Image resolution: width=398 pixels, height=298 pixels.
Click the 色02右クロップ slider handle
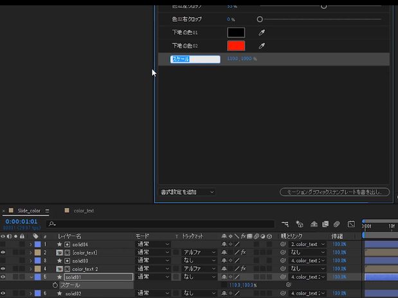point(260,19)
